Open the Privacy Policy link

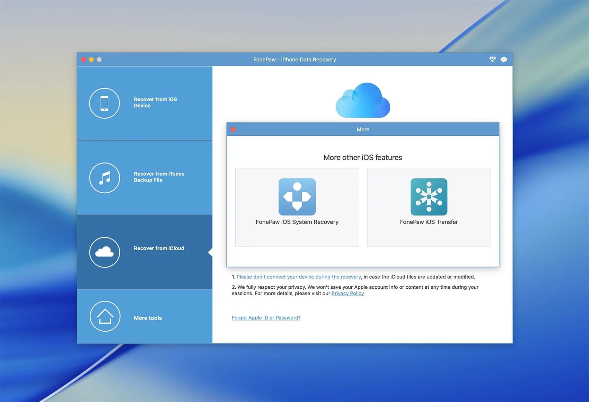click(348, 294)
